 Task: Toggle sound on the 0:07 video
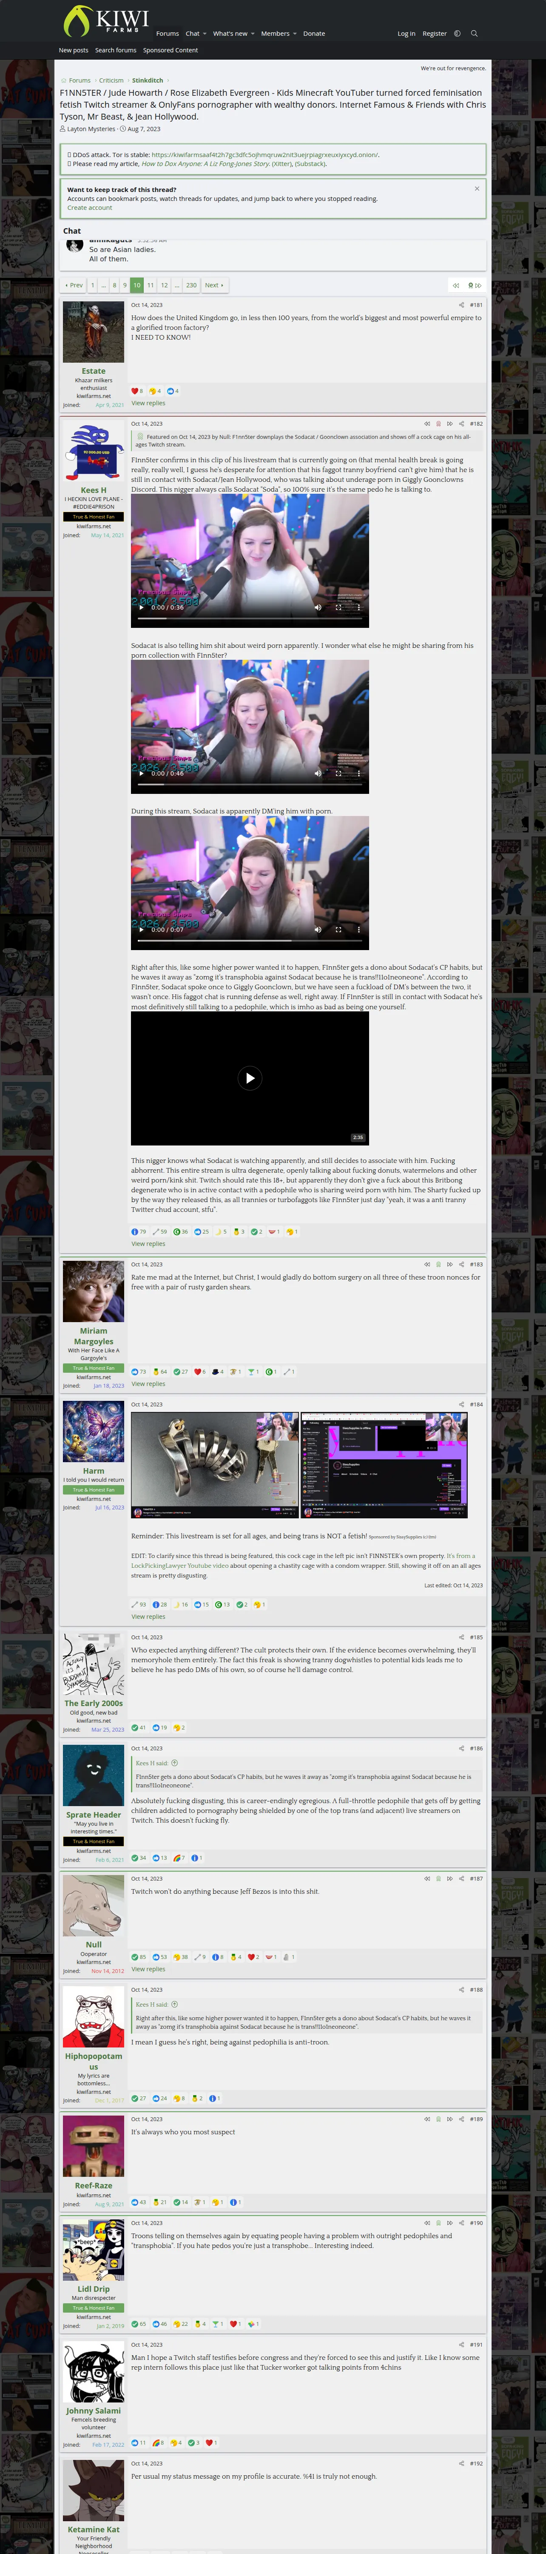[318, 930]
